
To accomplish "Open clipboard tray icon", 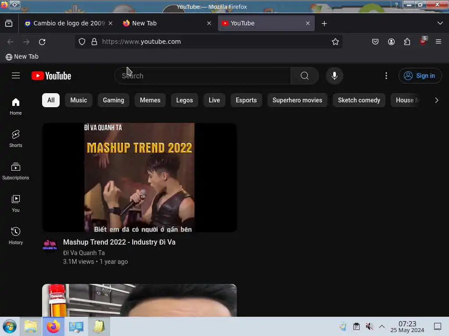I will click(356, 326).
